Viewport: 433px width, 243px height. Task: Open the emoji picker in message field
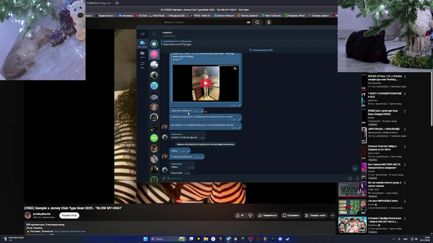point(350,178)
